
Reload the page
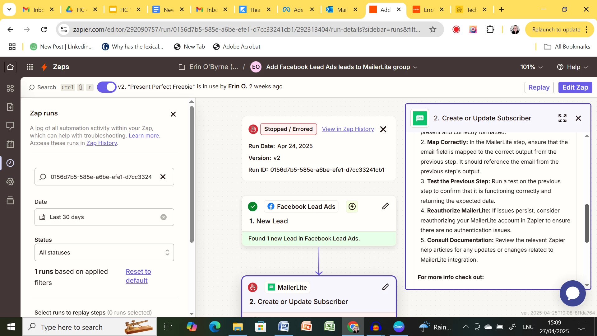[44, 30]
